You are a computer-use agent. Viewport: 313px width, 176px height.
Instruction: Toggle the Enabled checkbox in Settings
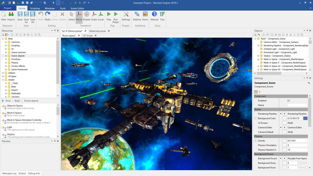(x=289, y=101)
